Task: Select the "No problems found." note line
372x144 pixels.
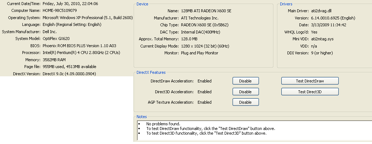Action: coord(163,124)
